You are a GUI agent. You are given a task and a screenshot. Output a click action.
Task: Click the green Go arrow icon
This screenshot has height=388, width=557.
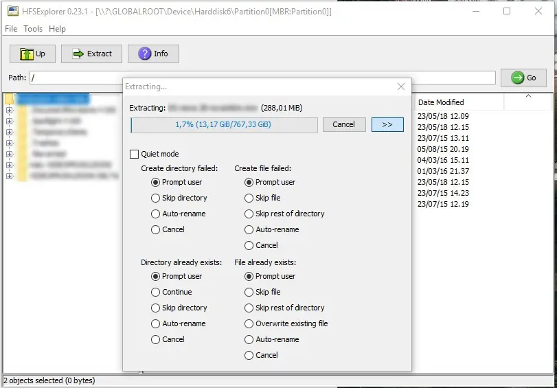(517, 78)
